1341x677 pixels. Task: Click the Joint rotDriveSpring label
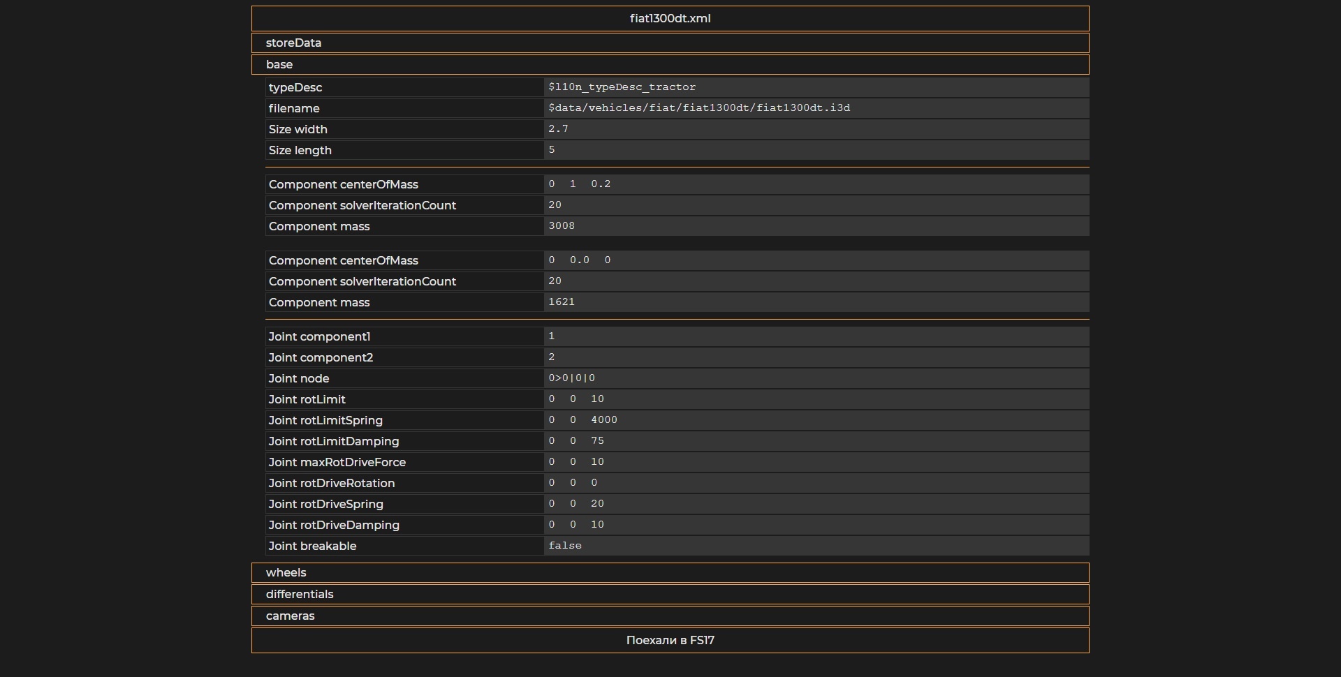(x=326, y=504)
